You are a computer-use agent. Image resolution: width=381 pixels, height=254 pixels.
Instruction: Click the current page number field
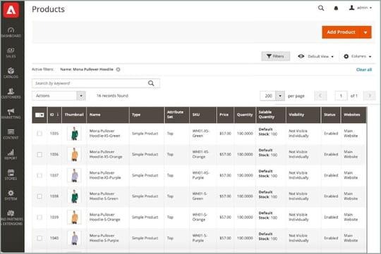coord(341,96)
